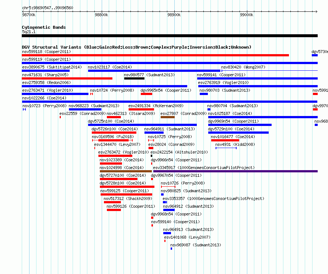Click the esv2491334 (McKernan2009) label
This screenshot has height=274, width=328.
pos(156,106)
